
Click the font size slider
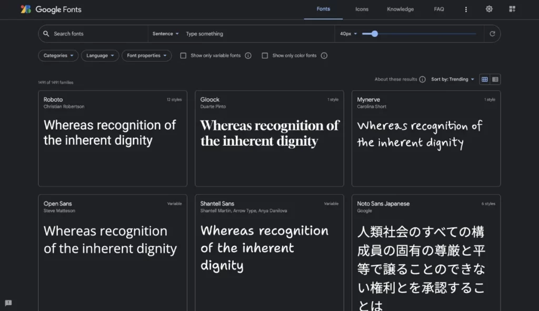point(419,34)
